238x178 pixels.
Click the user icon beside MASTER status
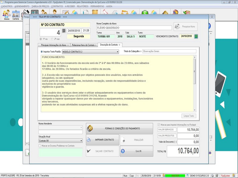(x=164, y=176)
